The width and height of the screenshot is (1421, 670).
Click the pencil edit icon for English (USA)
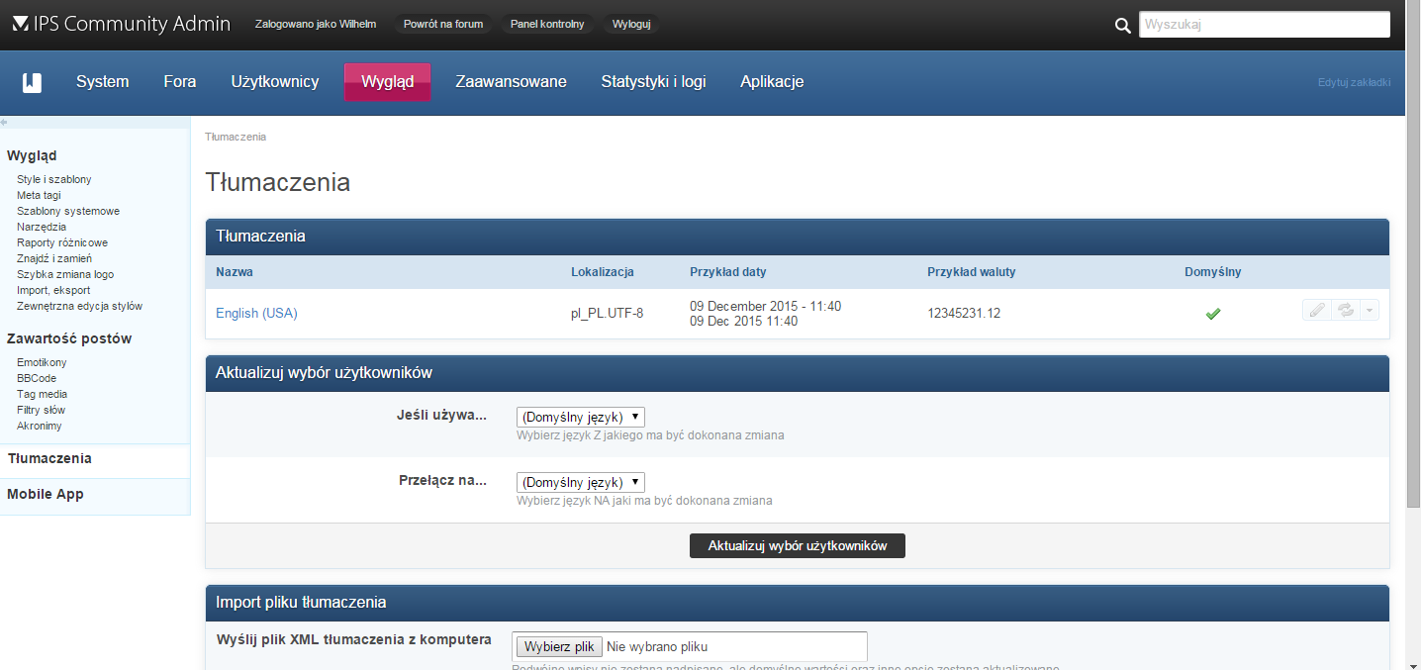1316,310
